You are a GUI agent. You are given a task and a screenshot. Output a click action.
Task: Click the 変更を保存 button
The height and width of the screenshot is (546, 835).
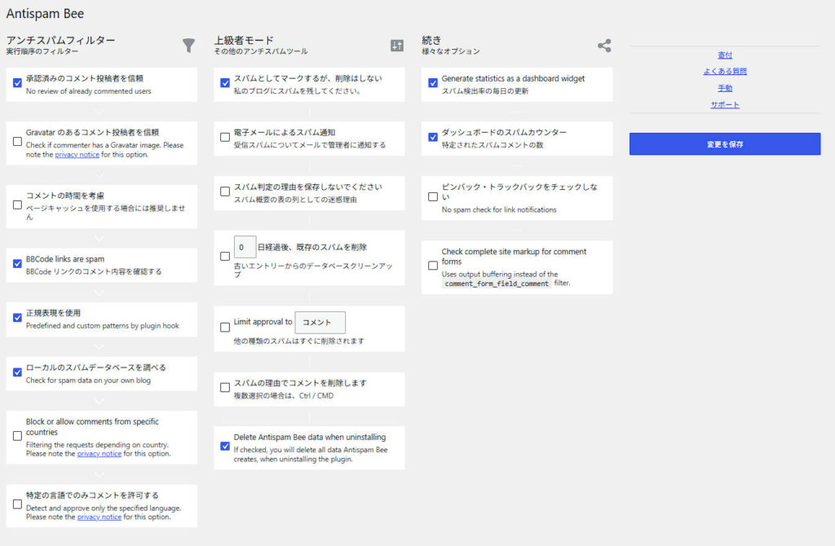click(725, 144)
